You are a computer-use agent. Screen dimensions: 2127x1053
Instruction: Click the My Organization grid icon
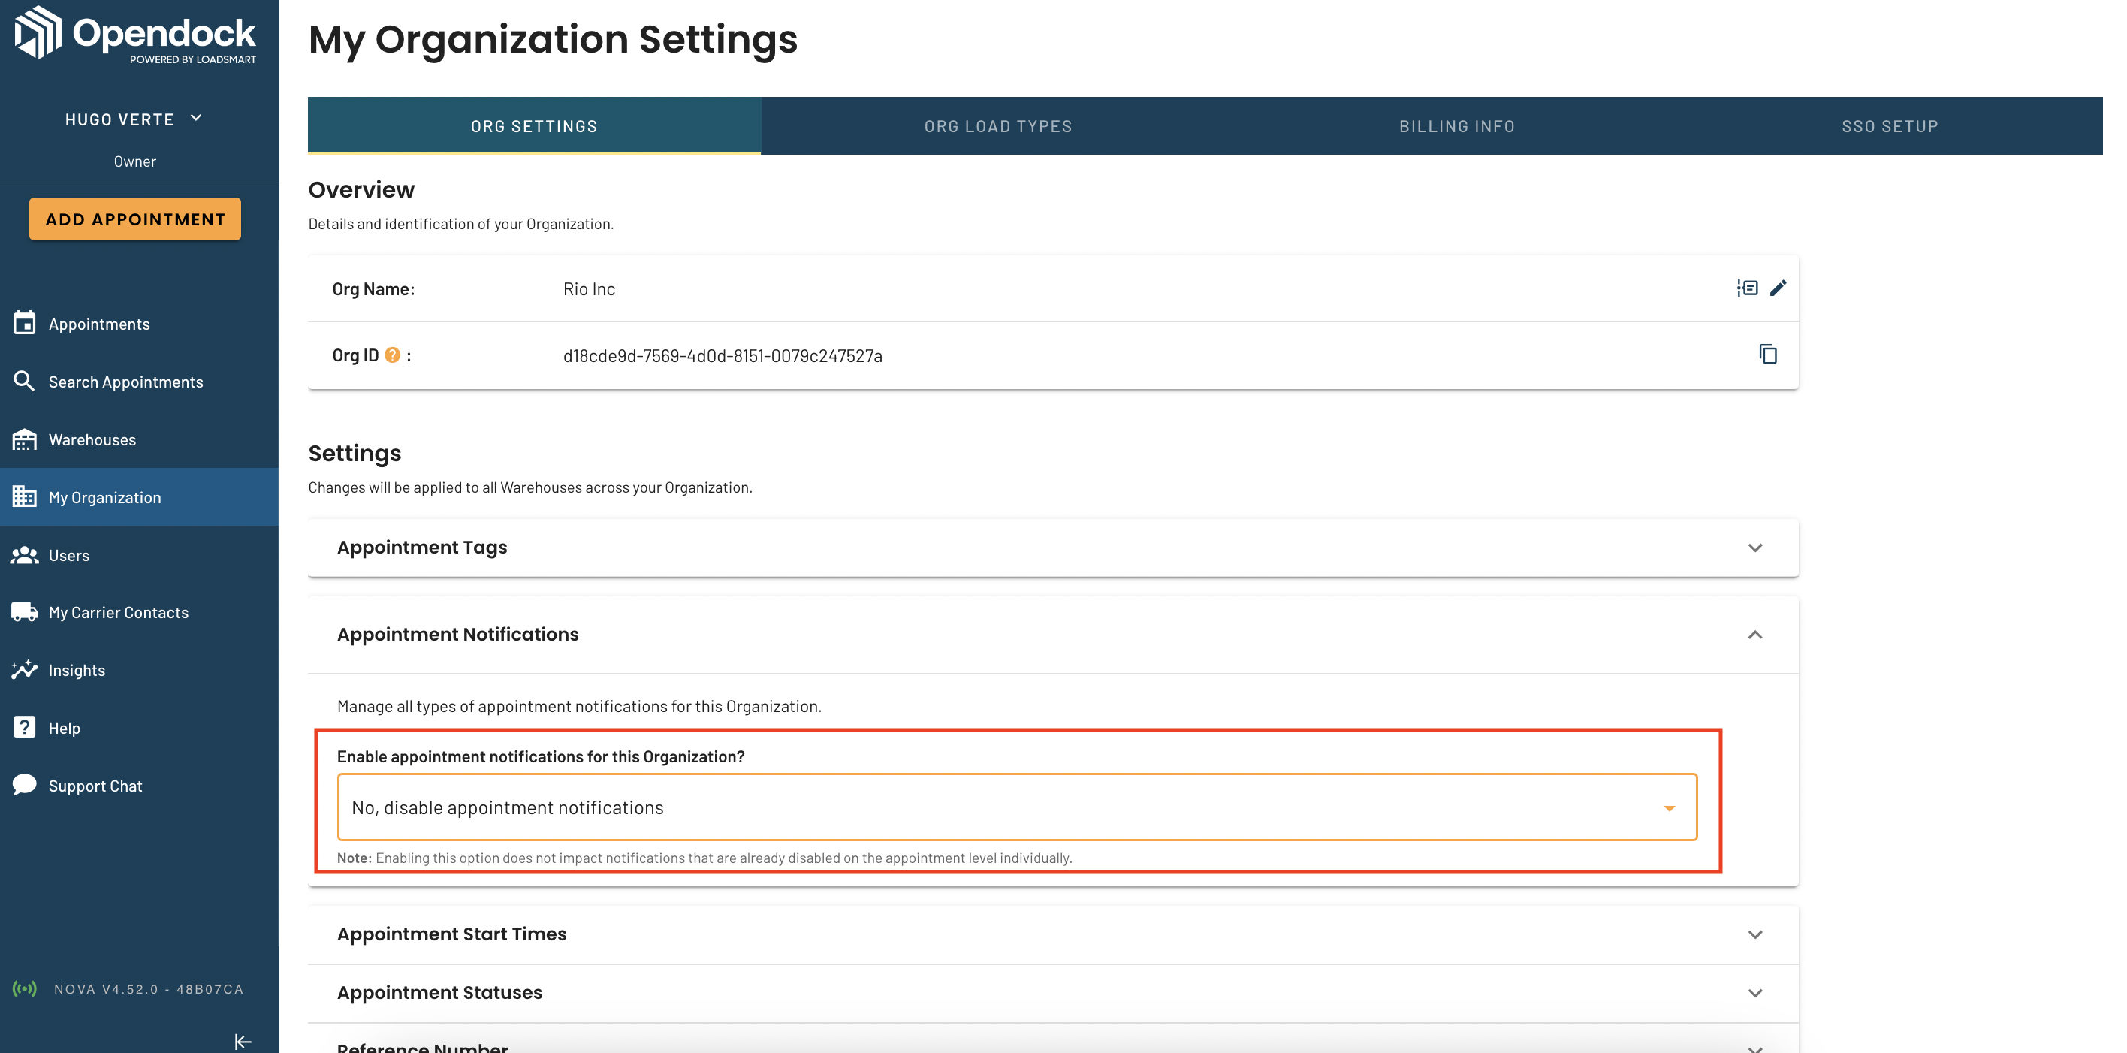(25, 496)
